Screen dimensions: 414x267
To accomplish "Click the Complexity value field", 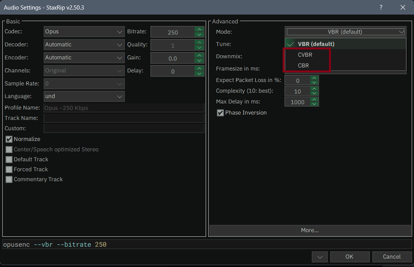I will (298, 91).
